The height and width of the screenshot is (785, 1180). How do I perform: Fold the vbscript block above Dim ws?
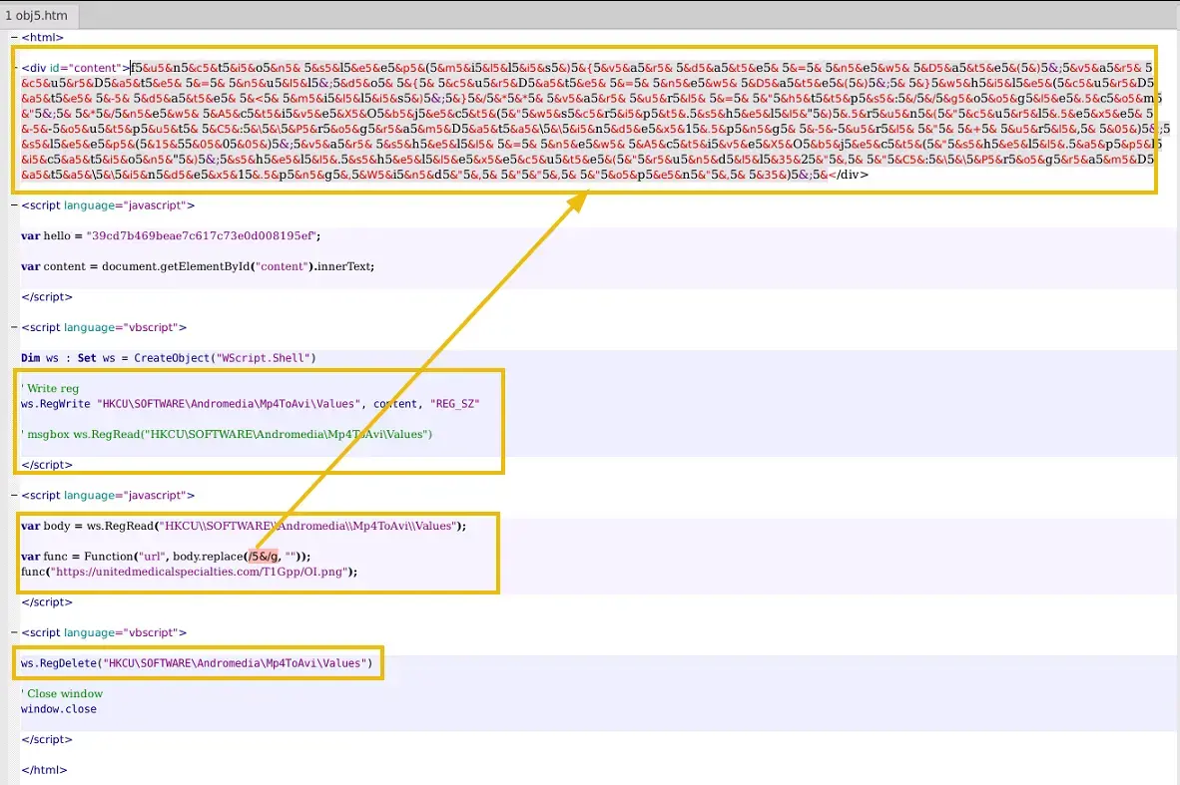coord(14,327)
